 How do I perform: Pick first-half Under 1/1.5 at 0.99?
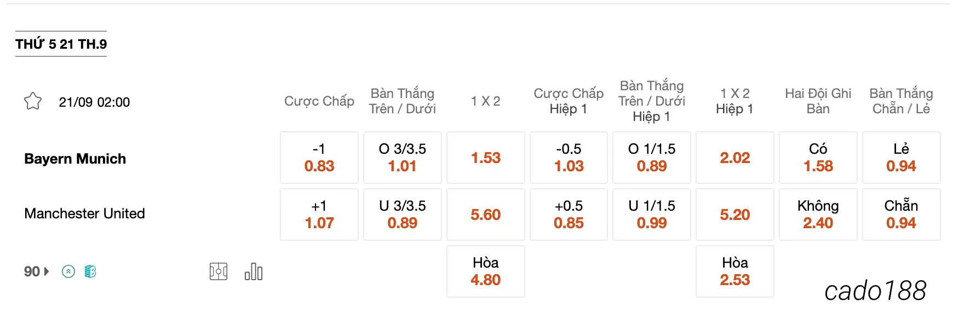point(652,215)
